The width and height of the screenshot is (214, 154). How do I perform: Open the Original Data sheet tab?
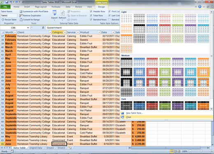pyautogui.click(x=36, y=148)
